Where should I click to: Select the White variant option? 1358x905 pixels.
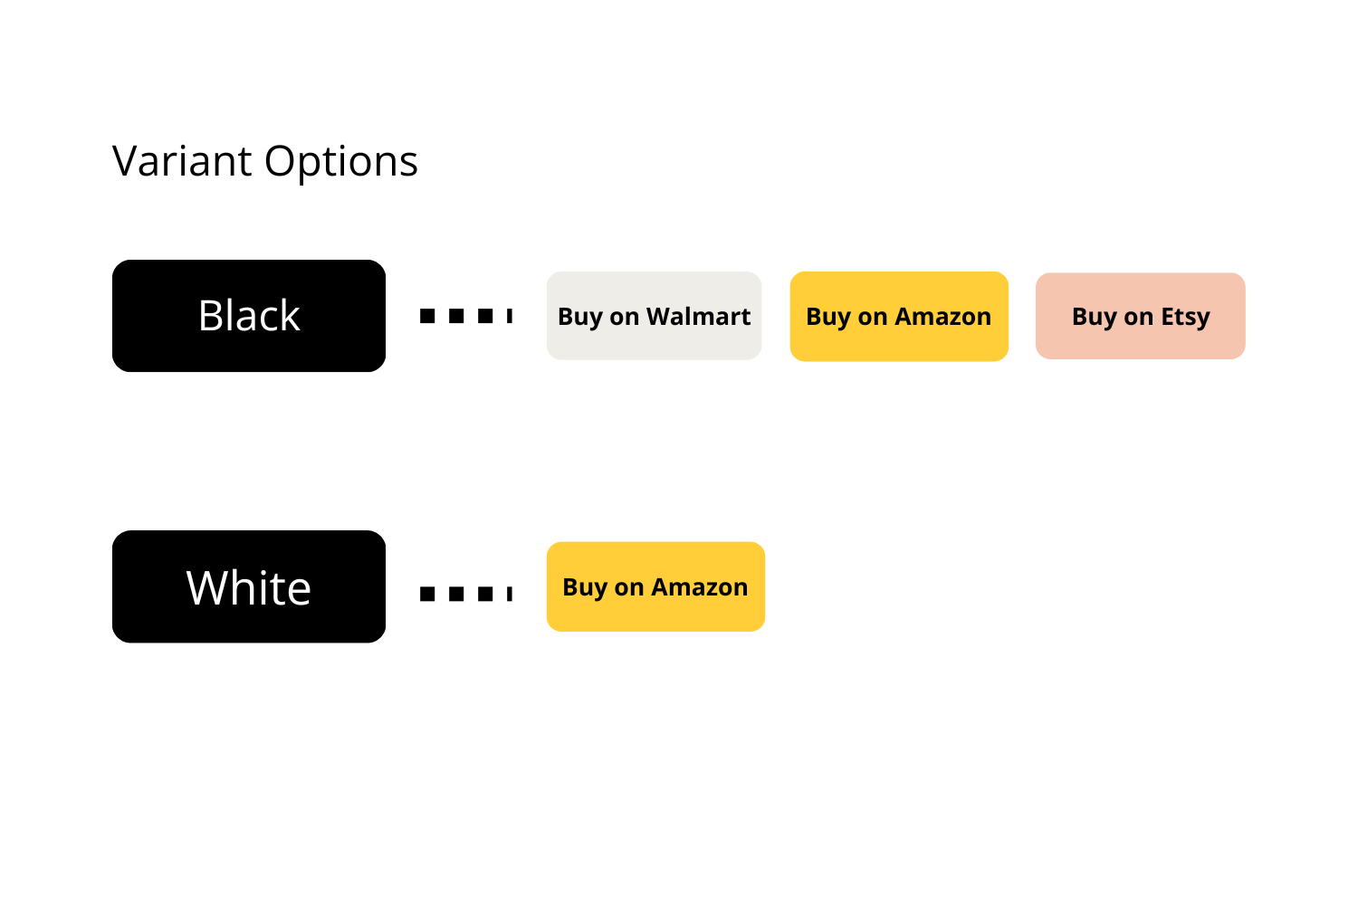[249, 586]
